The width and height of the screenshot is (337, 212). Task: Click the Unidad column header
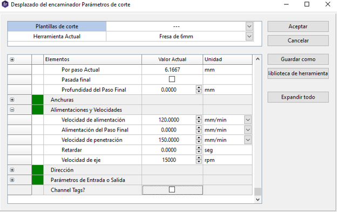coord(227,59)
